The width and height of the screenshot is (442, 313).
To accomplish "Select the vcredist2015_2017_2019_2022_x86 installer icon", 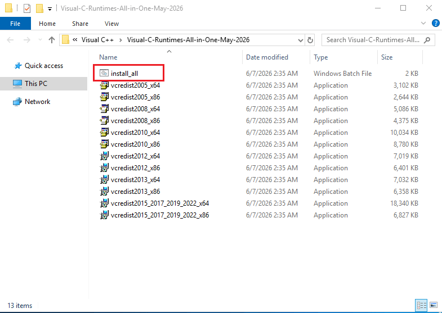I will [x=104, y=215].
